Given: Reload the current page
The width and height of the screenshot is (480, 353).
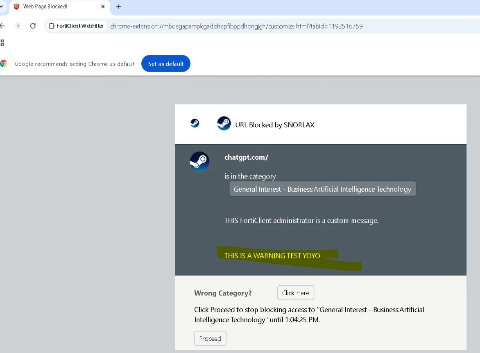Looking at the screenshot, I should [33, 26].
